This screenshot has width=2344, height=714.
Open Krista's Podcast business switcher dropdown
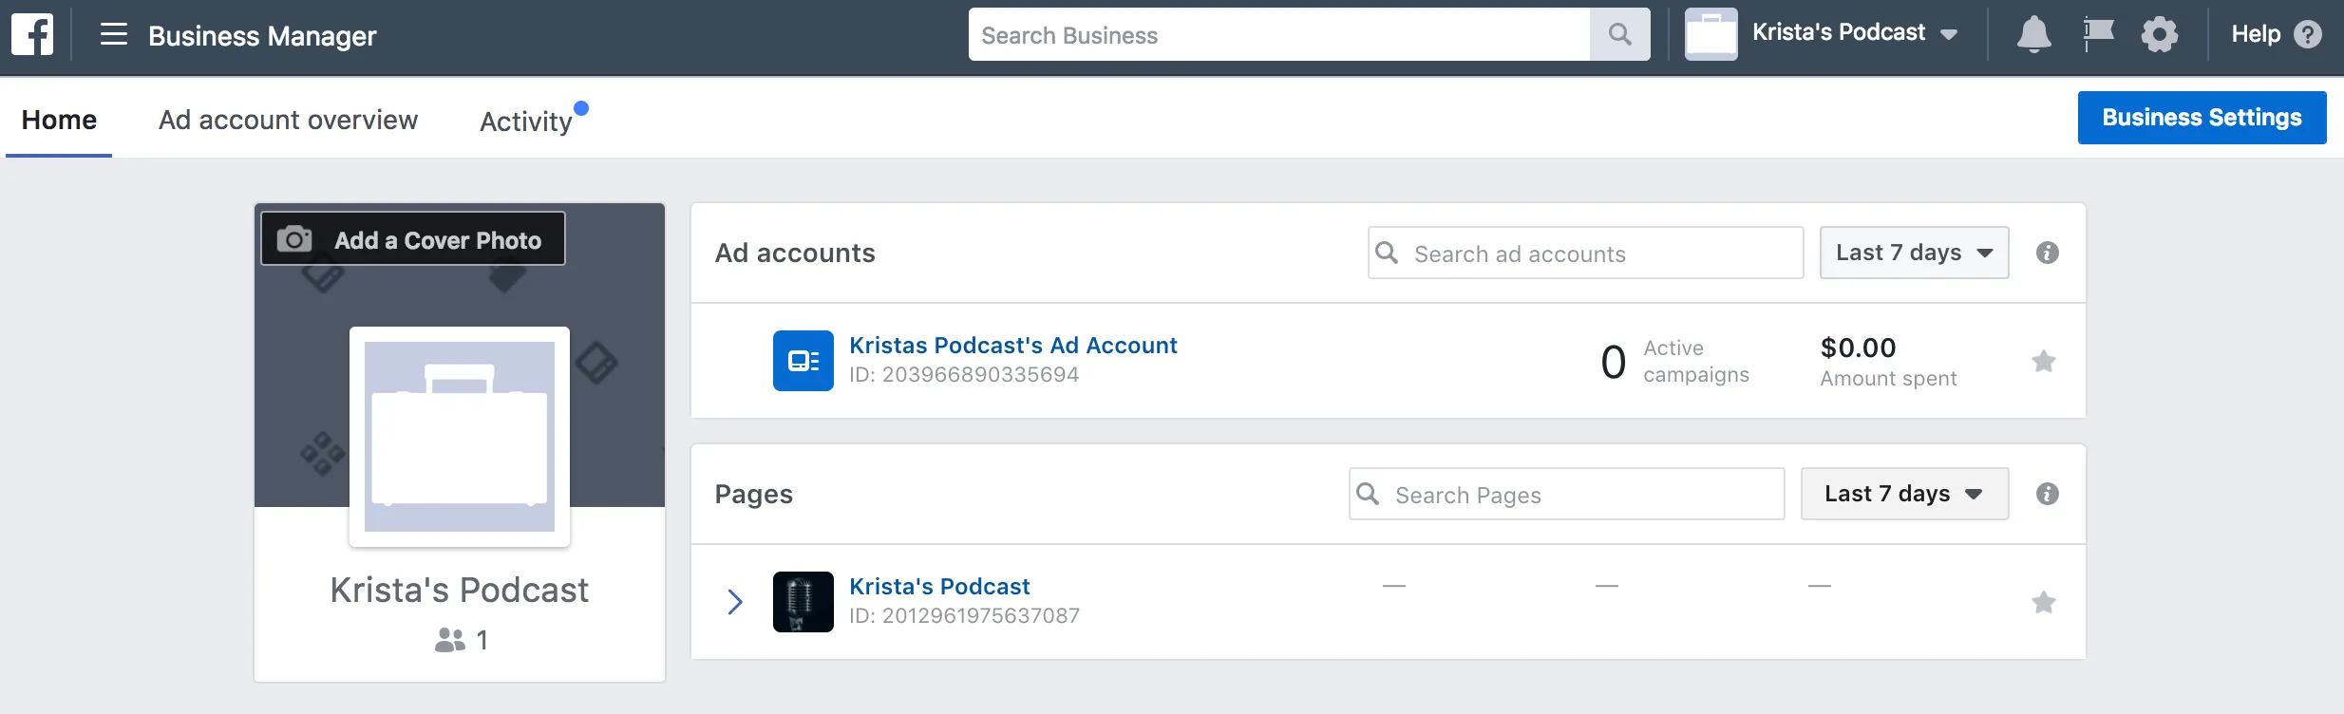[1822, 34]
